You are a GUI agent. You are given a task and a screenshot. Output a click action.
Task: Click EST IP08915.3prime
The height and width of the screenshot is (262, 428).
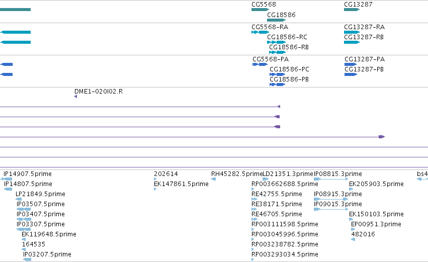point(331,199)
